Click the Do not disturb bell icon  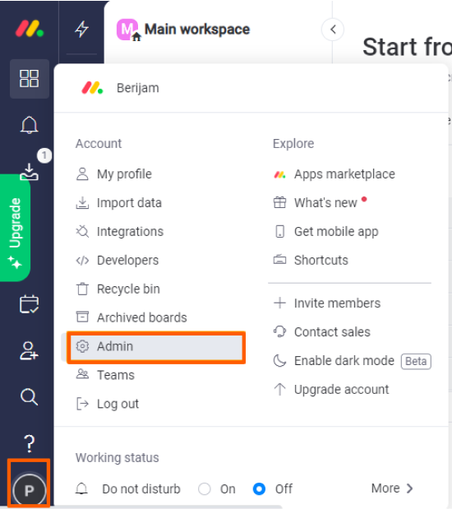(x=81, y=488)
